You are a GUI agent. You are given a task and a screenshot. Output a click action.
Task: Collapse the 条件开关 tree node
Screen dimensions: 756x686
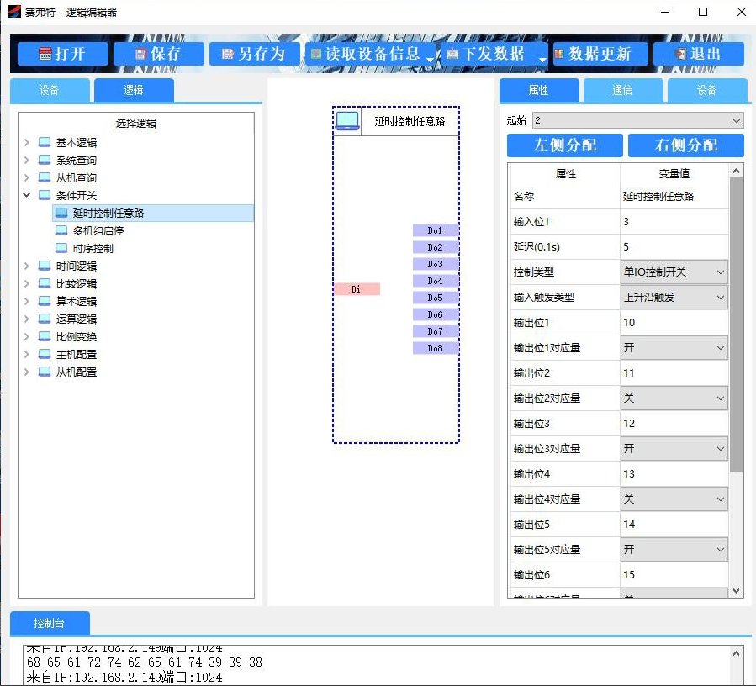tap(27, 196)
